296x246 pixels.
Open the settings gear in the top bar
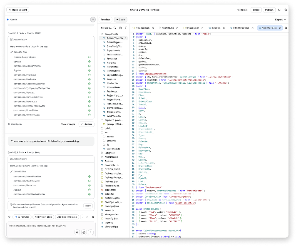coord(286,10)
